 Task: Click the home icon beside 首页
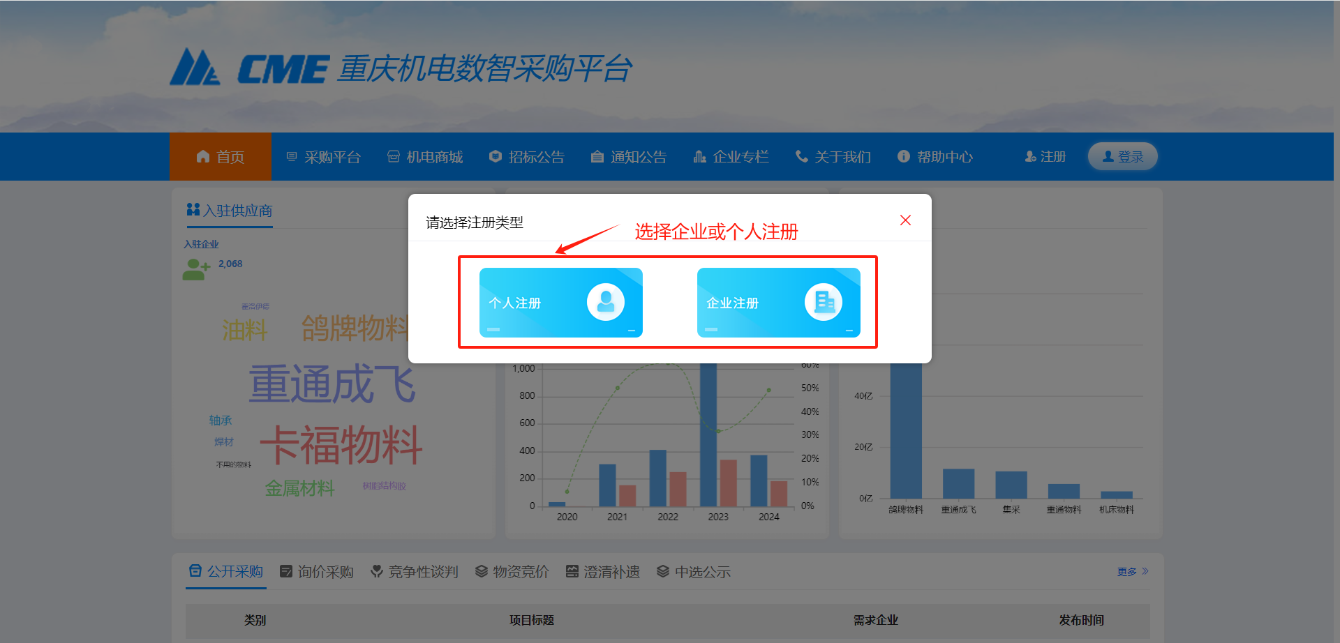[203, 157]
